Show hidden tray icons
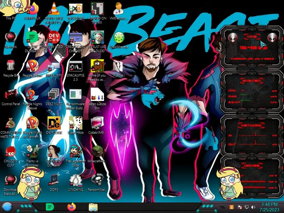 (x=223, y=207)
